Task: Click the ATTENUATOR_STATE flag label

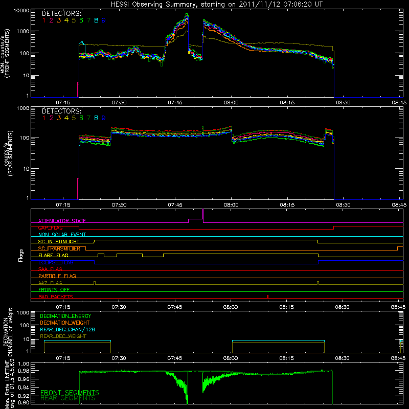Action: tap(62, 221)
